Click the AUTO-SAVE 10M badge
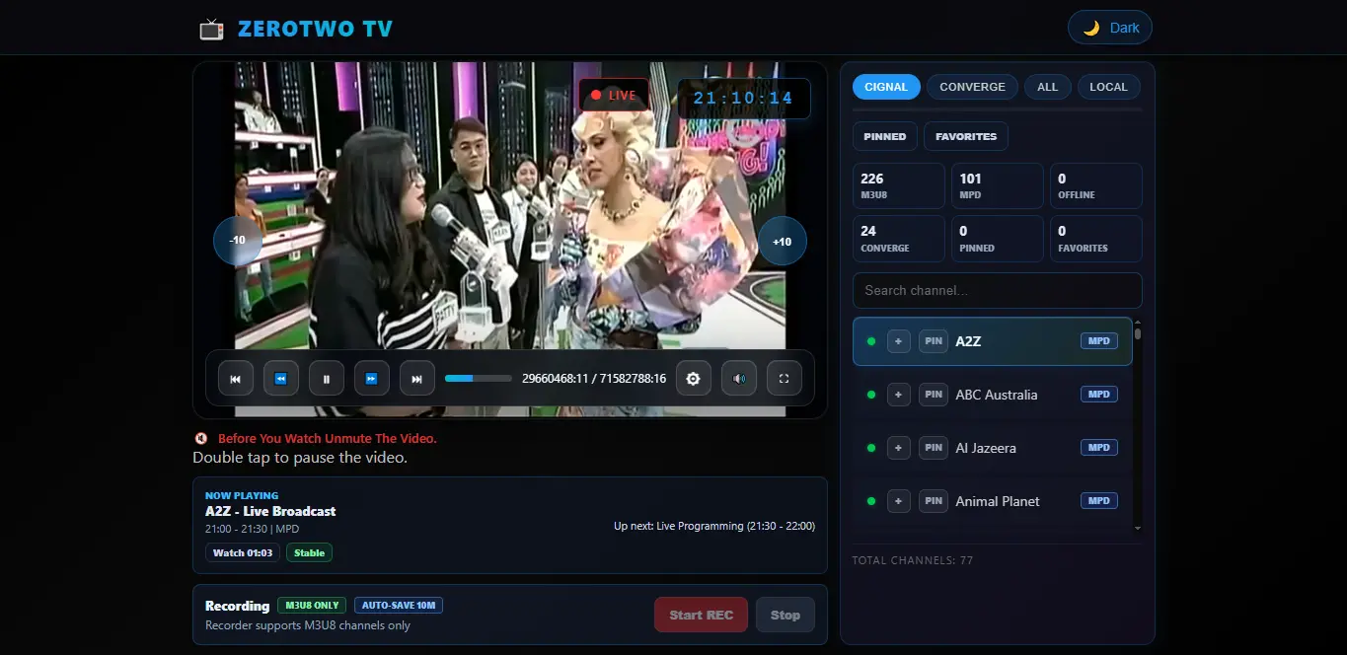This screenshot has width=1347, height=655. pyautogui.click(x=399, y=605)
